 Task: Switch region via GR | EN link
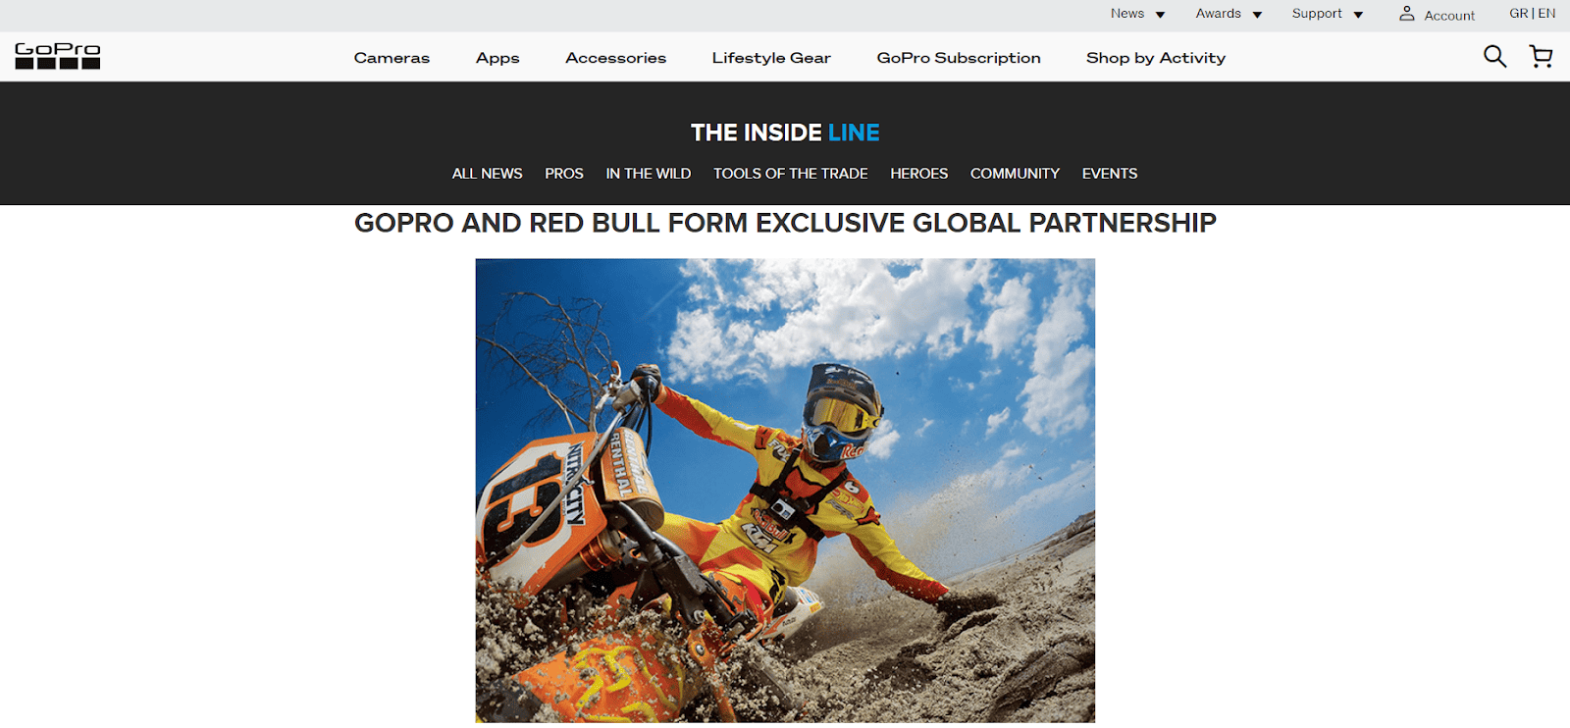tap(1532, 14)
